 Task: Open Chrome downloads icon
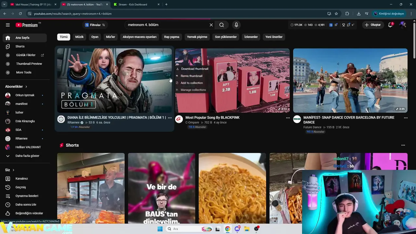[x=359, y=14]
